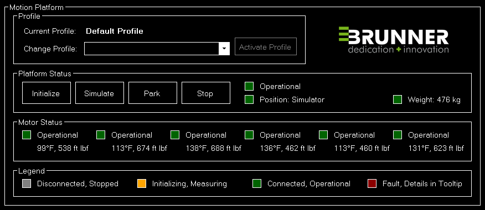Click the motor indicator showing 113°F, 460 ft lbf
The width and height of the screenshot is (485, 210).
(x=323, y=135)
